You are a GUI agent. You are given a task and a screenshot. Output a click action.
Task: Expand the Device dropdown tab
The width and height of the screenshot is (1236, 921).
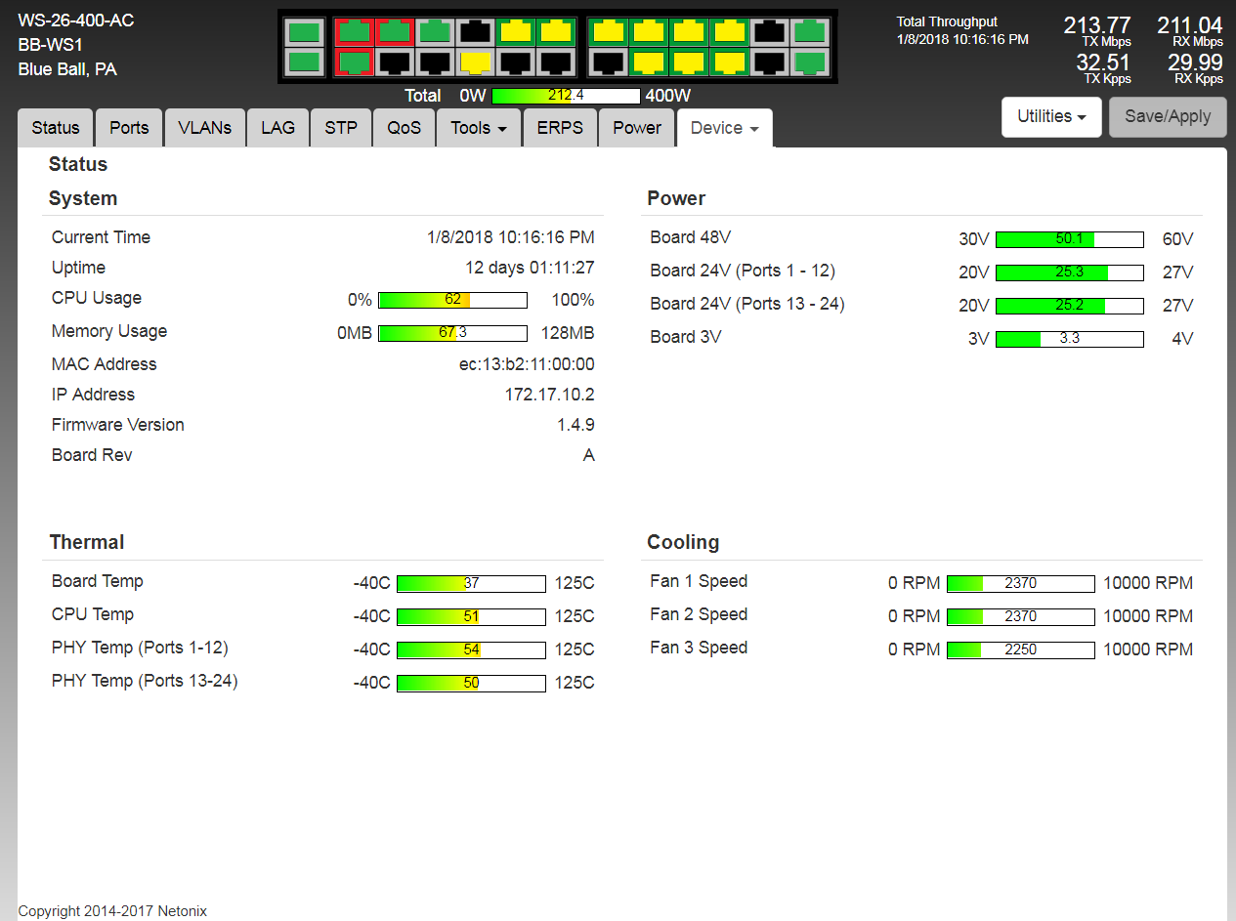coord(725,128)
